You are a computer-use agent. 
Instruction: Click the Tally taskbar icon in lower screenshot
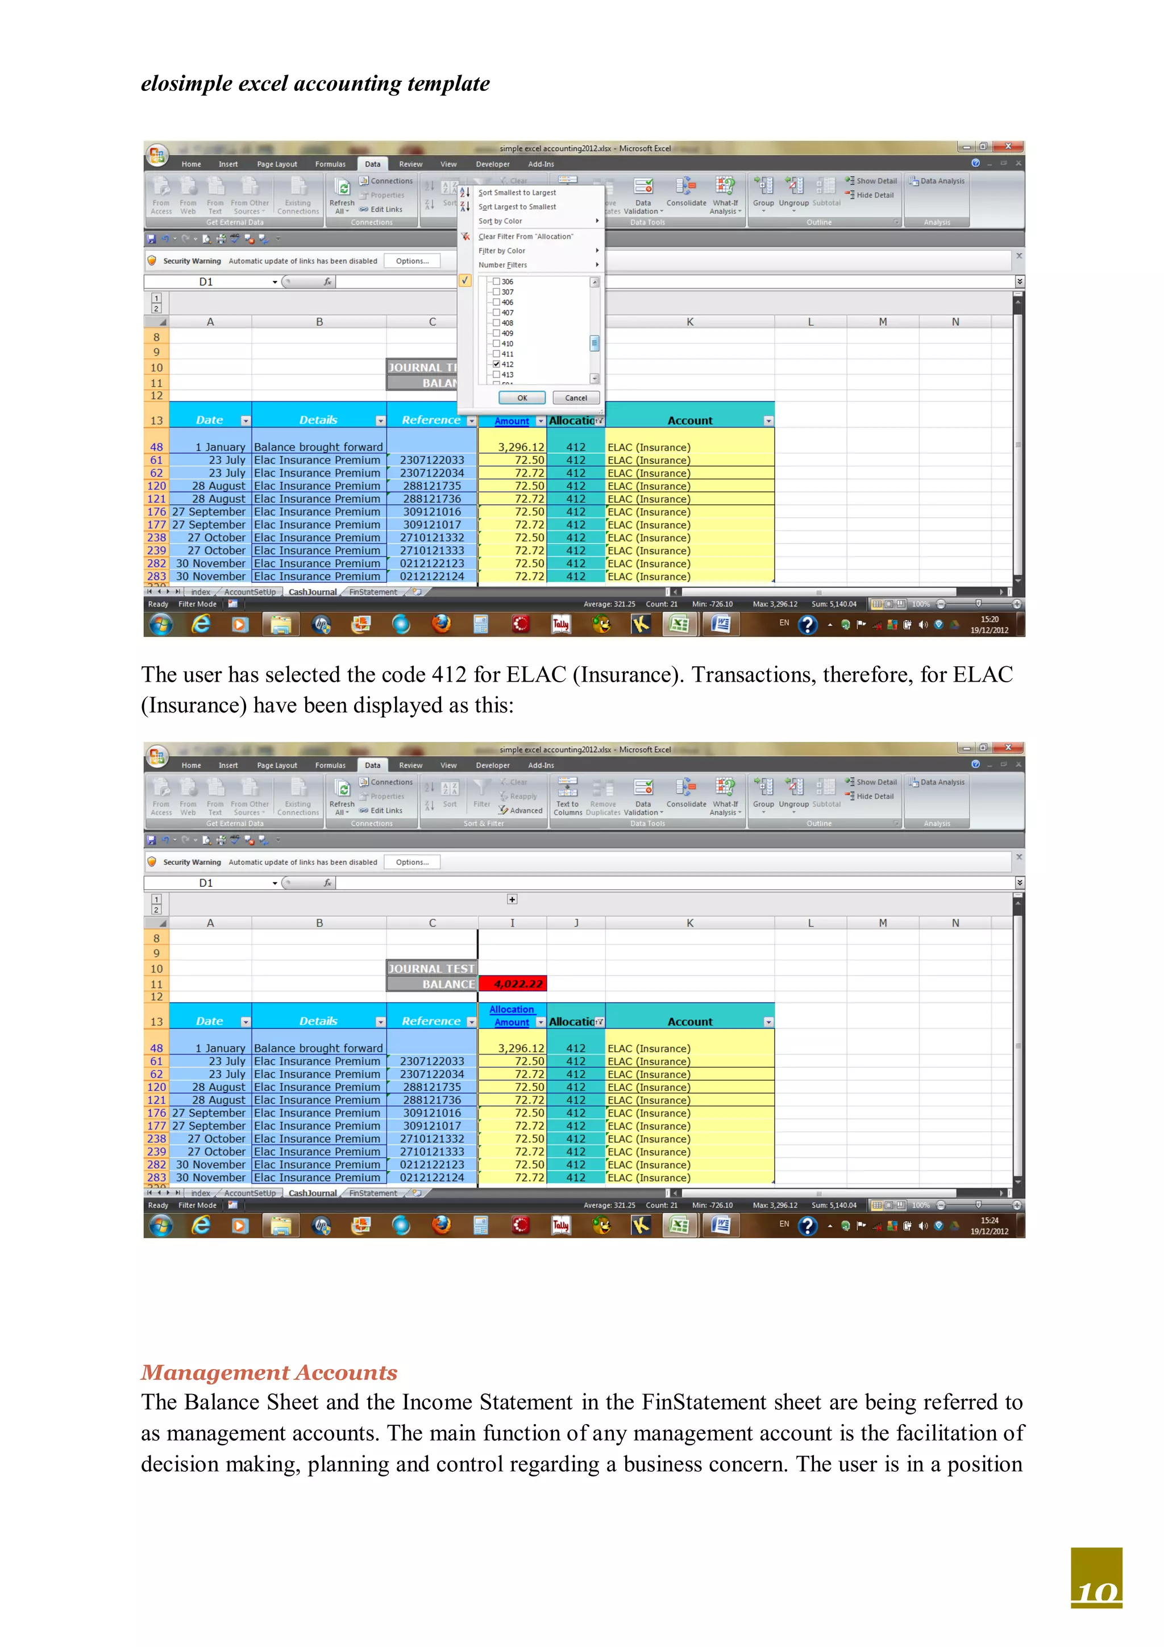pyautogui.click(x=561, y=1226)
